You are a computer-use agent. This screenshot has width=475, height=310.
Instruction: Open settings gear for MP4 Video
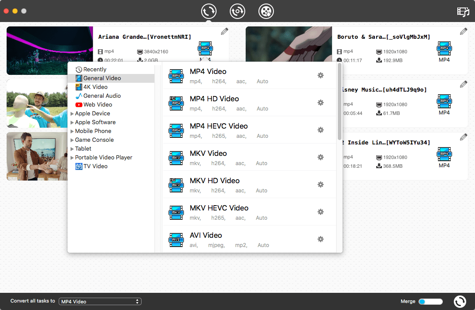pos(321,75)
